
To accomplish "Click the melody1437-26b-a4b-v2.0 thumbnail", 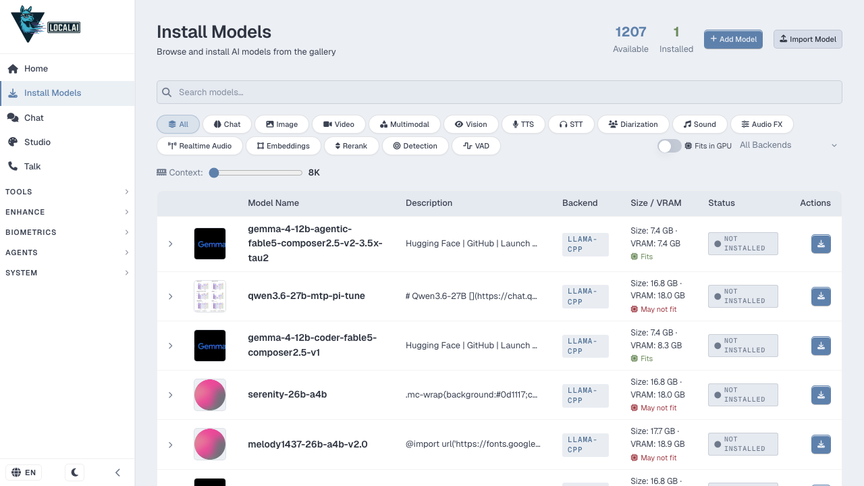I will click(x=210, y=444).
